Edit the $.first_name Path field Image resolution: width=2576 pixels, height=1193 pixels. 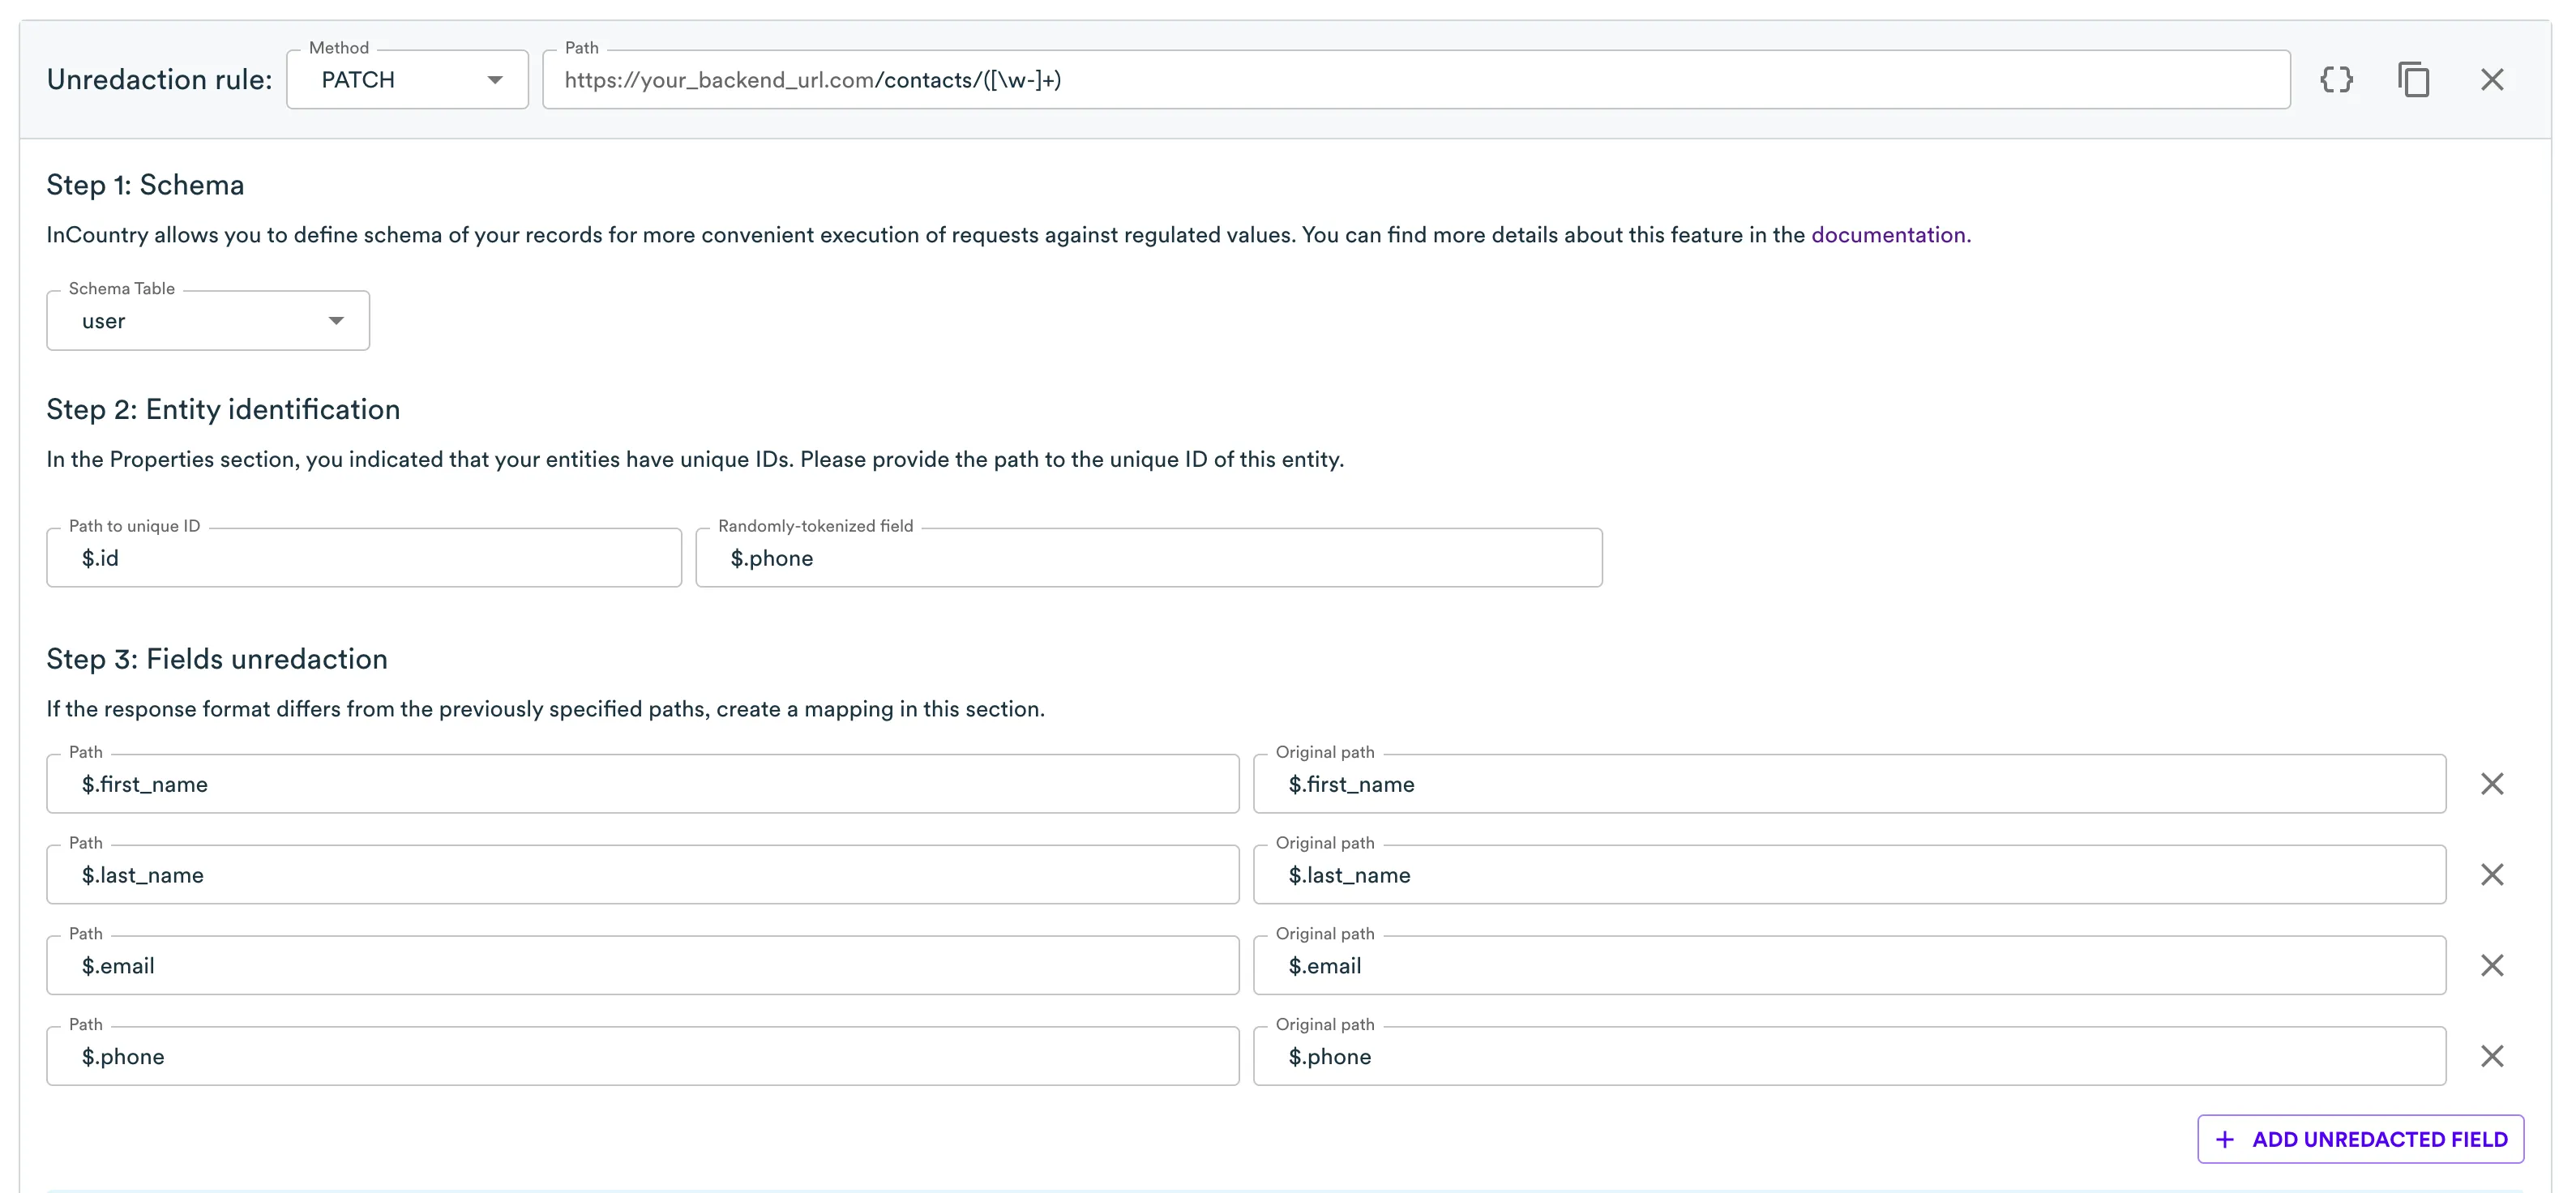coord(642,784)
